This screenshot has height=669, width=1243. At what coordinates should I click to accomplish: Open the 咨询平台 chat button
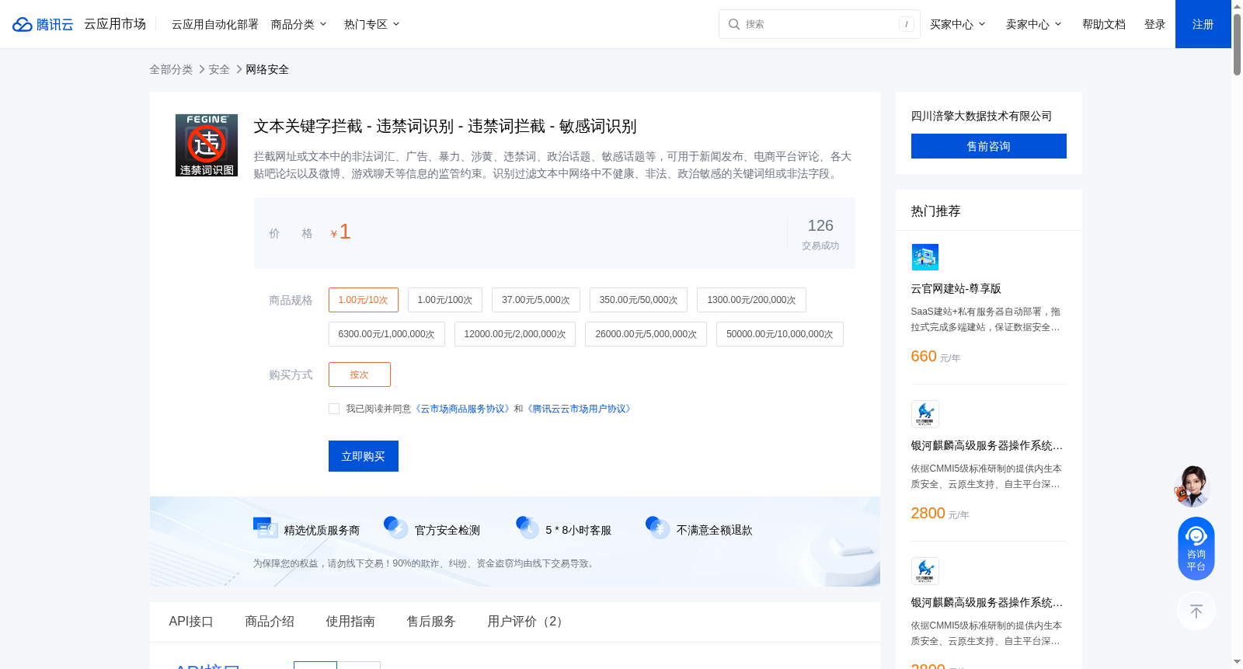tap(1196, 549)
